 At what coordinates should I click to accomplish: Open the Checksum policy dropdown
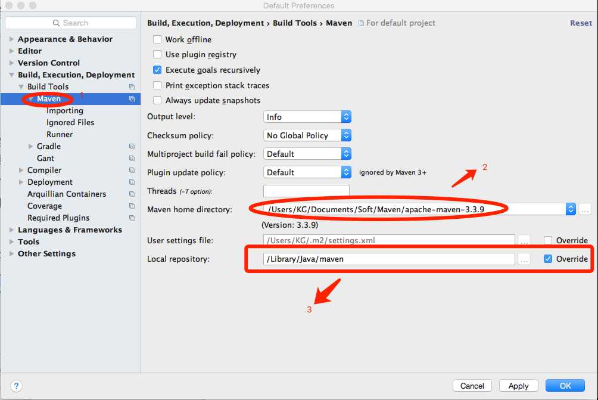point(346,135)
